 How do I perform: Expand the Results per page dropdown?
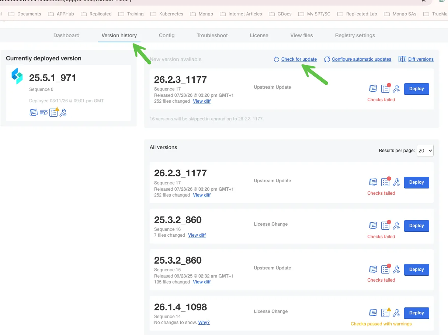click(425, 151)
